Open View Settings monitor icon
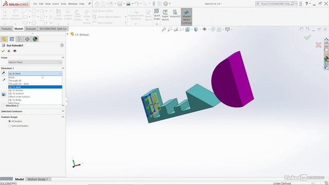Image resolution: width=329 pixels, height=185 pixels. [227, 29]
